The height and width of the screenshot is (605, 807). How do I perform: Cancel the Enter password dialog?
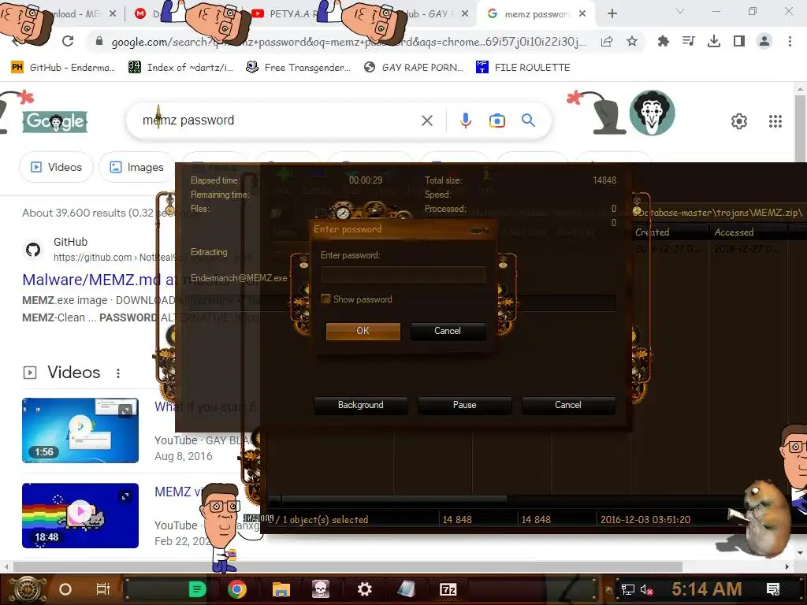click(x=448, y=331)
